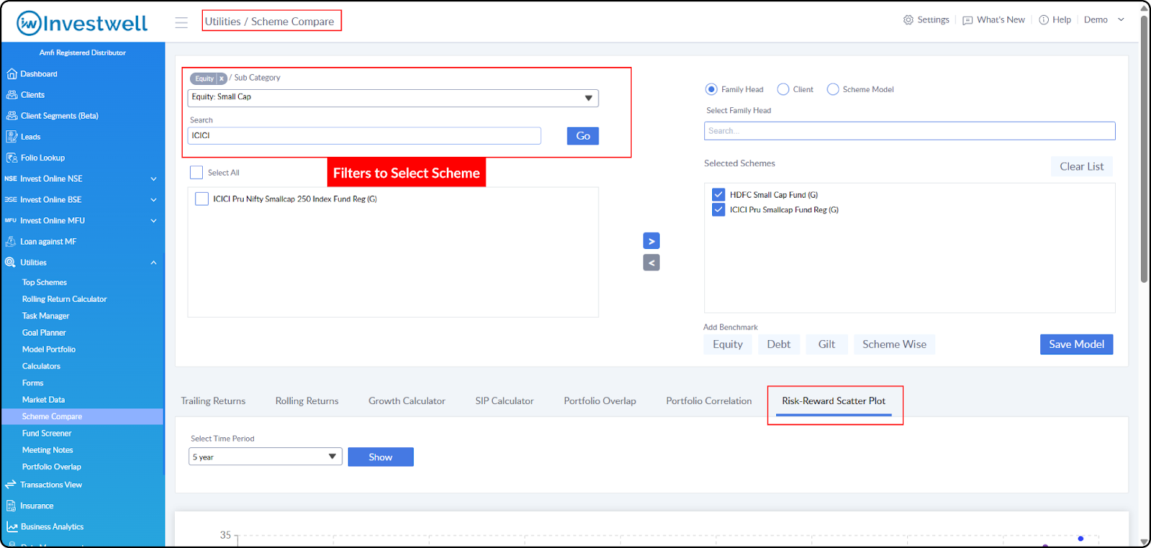Click the Clients people icon
The height and width of the screenshot is (548, 1151).
[x=12, y=95]
